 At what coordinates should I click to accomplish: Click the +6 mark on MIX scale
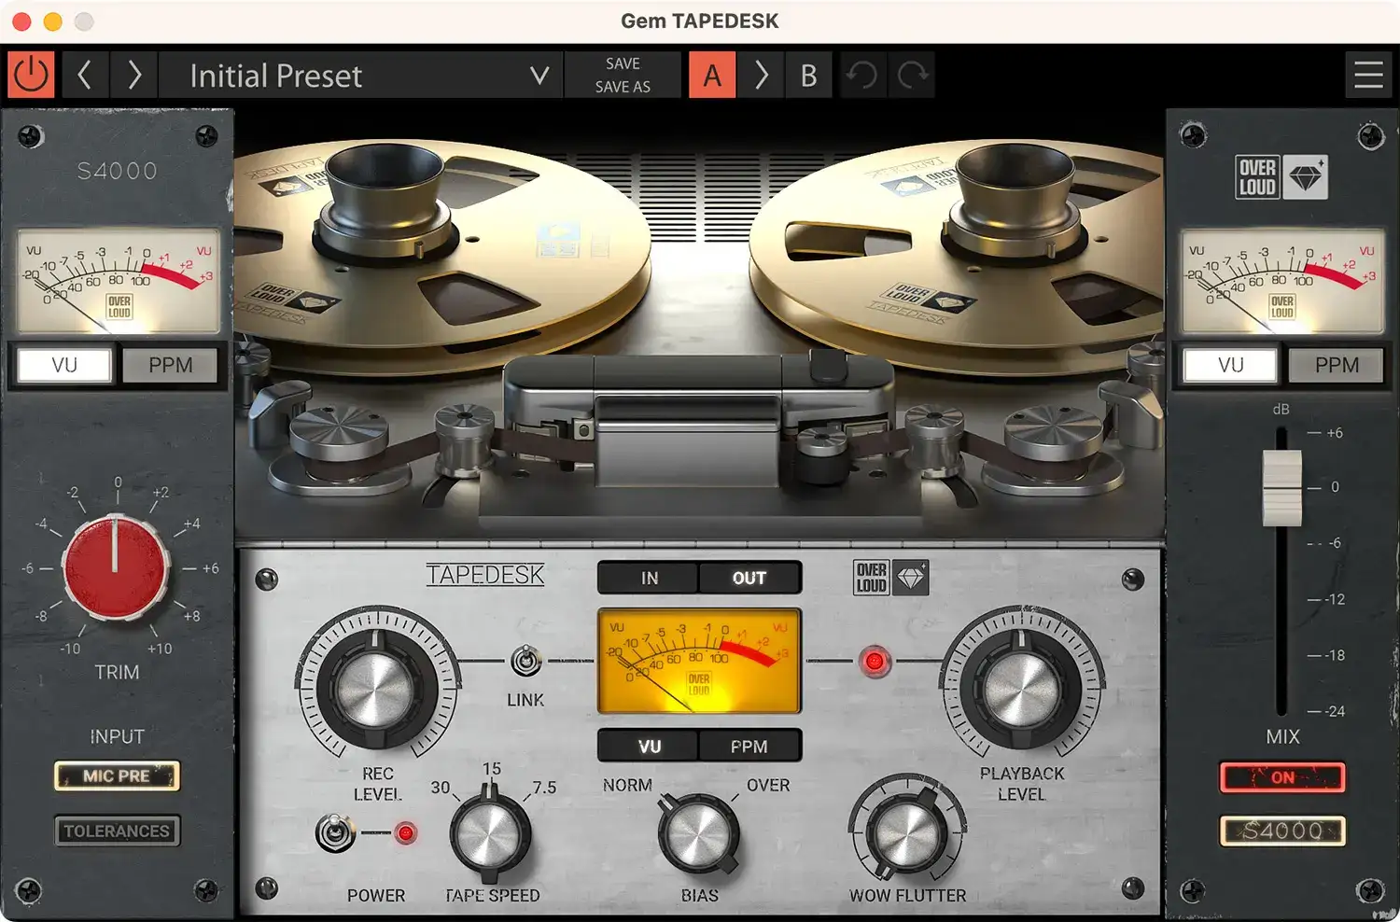click(x=1335, y=433)
